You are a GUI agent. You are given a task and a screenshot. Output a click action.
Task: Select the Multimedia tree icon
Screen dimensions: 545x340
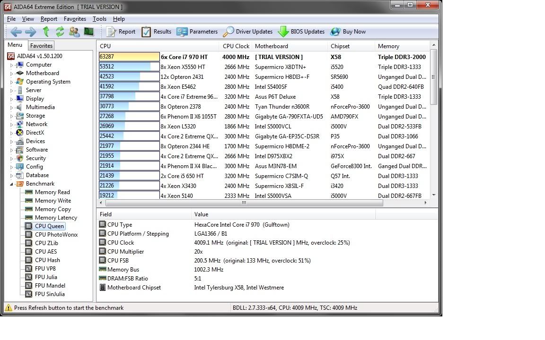coord(20,107)
